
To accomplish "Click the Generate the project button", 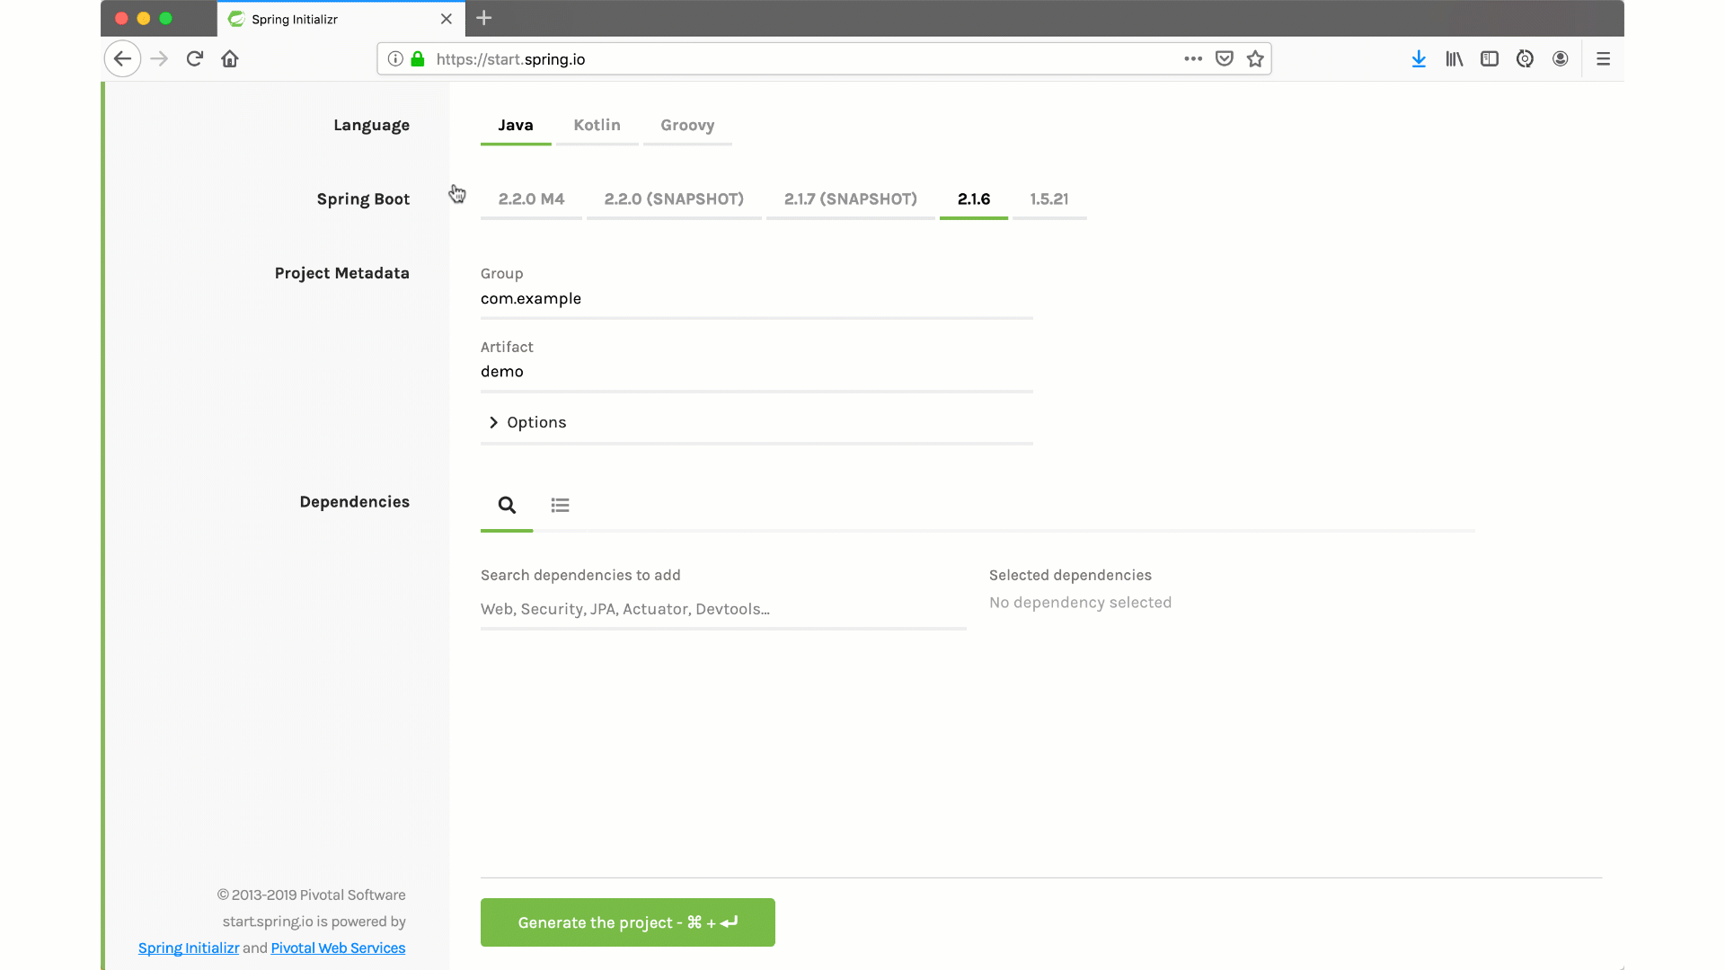I will tap(627, 922).
